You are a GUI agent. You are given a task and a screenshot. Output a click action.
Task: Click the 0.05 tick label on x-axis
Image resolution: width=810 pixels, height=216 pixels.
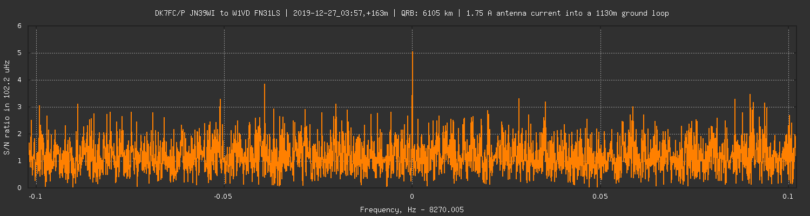pyautogui.click(x=600, y=197)
